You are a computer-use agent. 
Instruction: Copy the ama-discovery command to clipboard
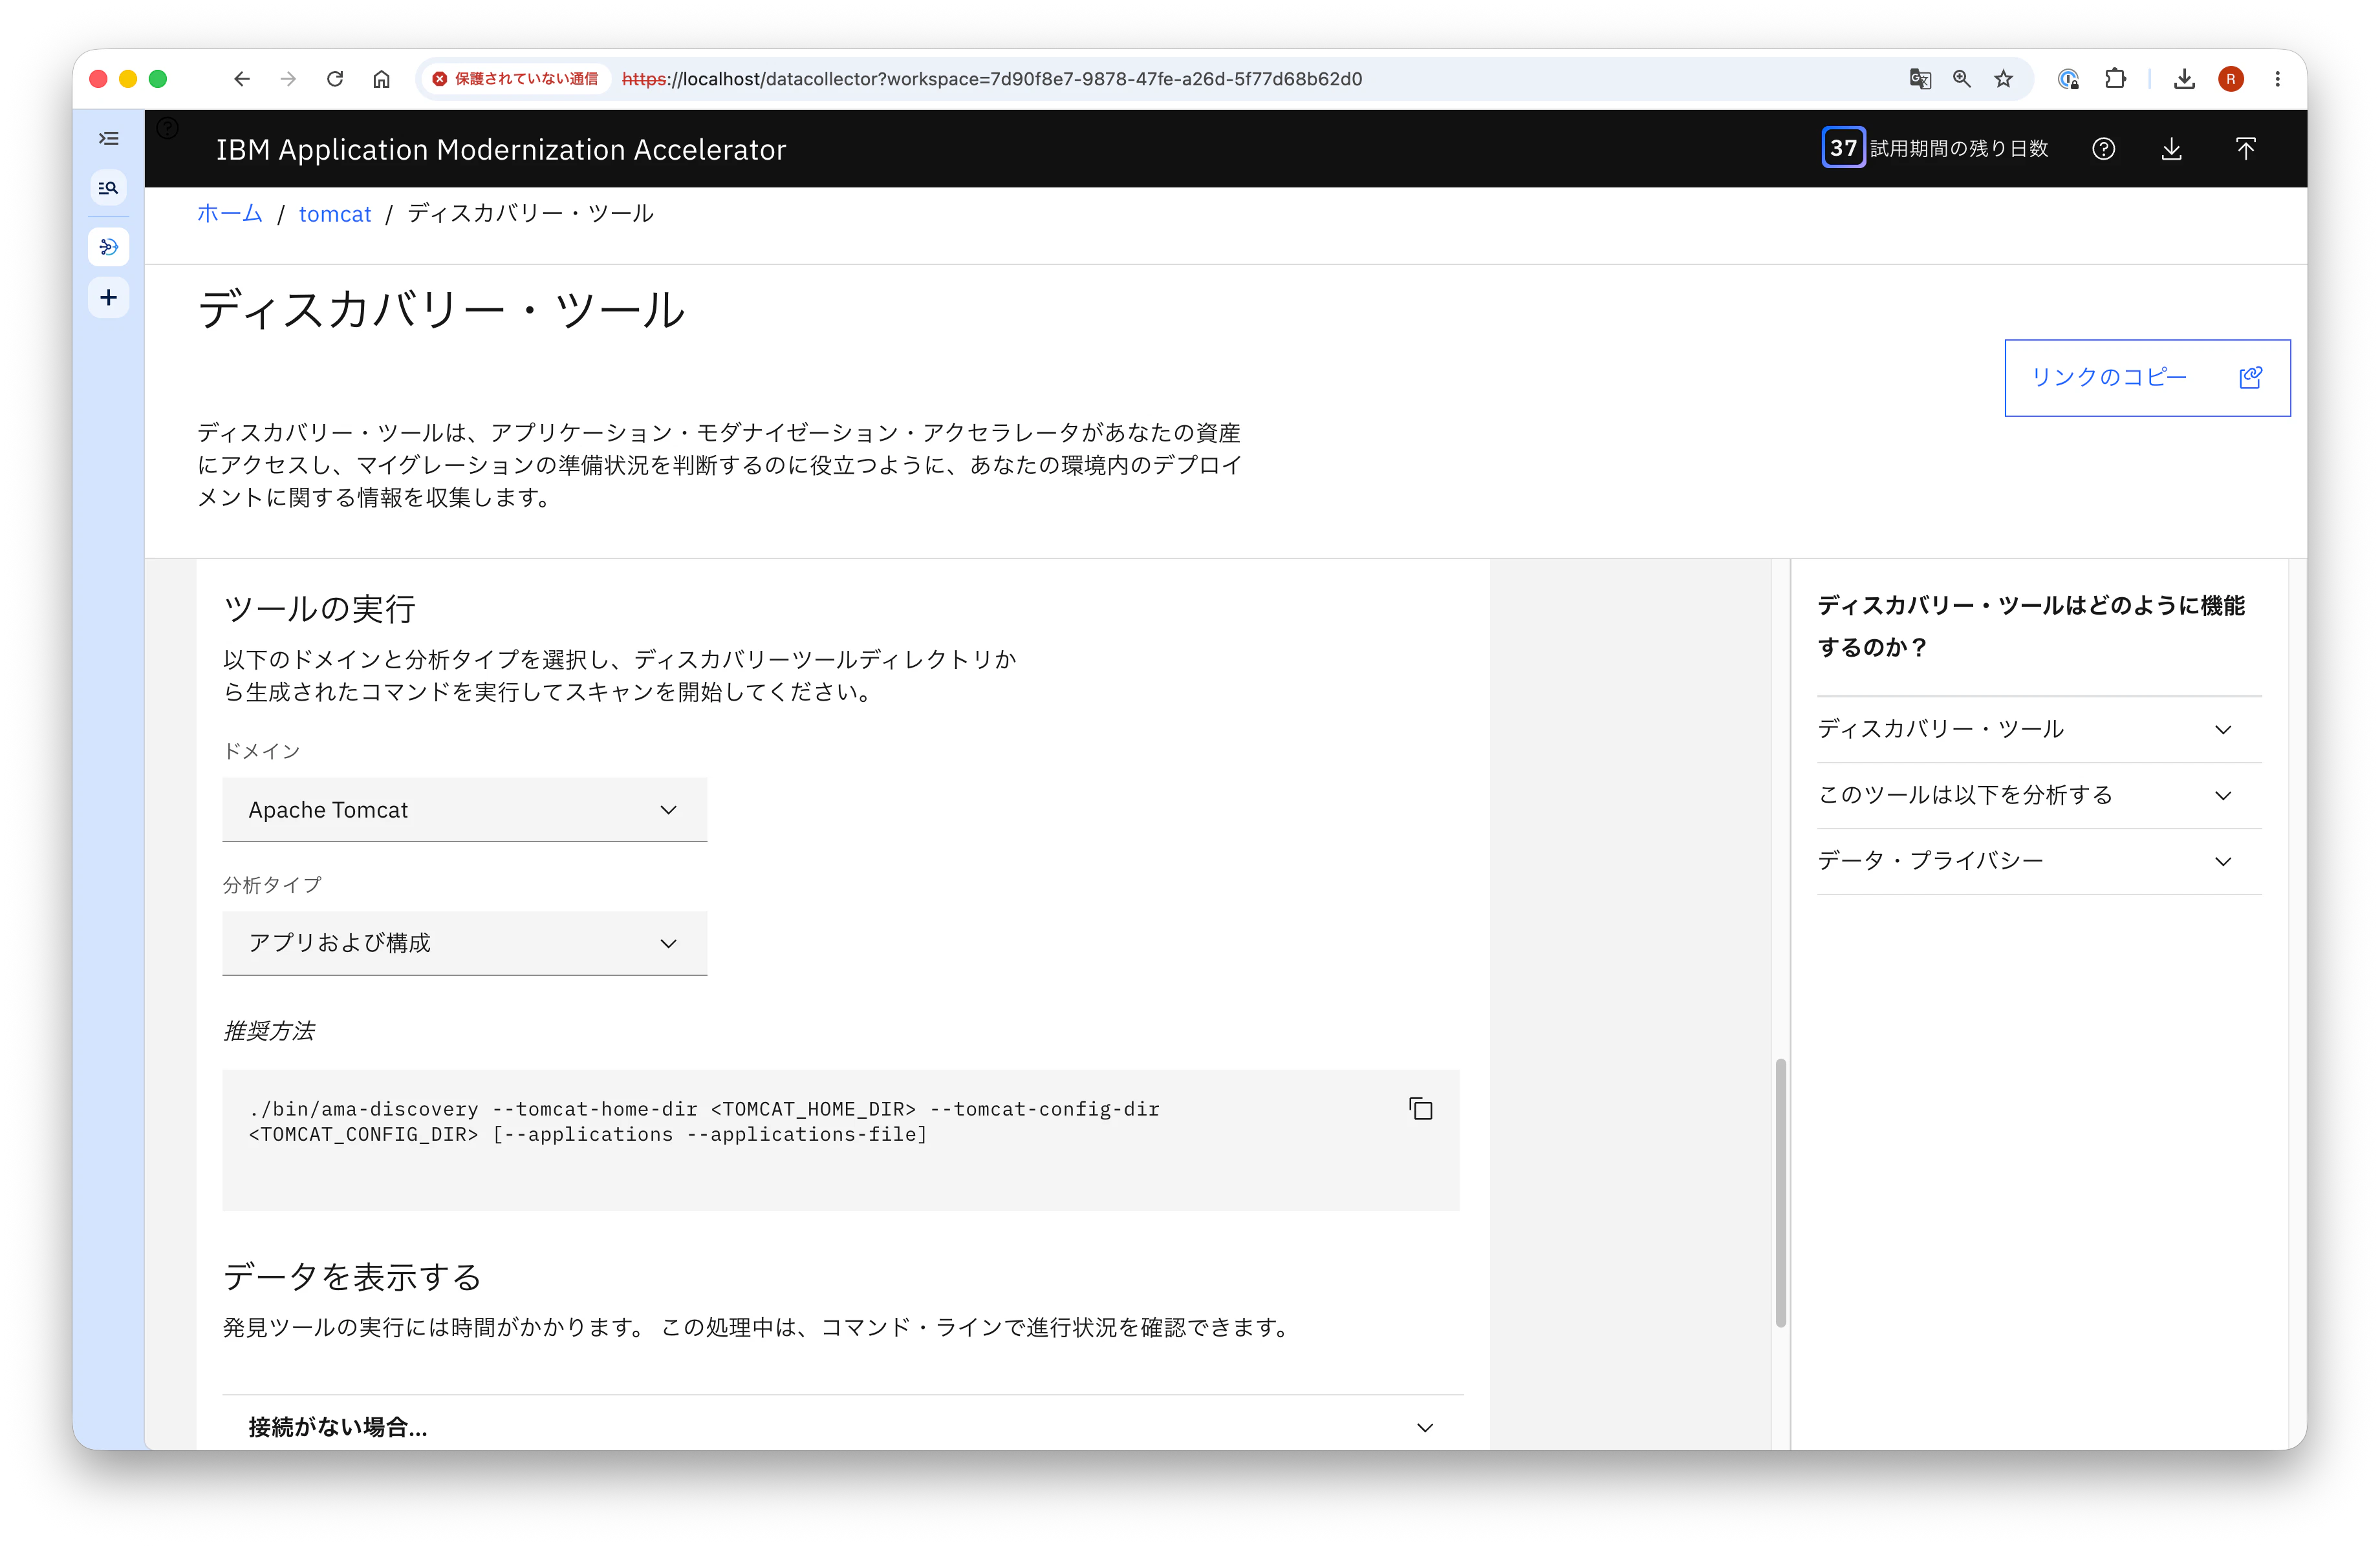click(x=1420, y=1109)
